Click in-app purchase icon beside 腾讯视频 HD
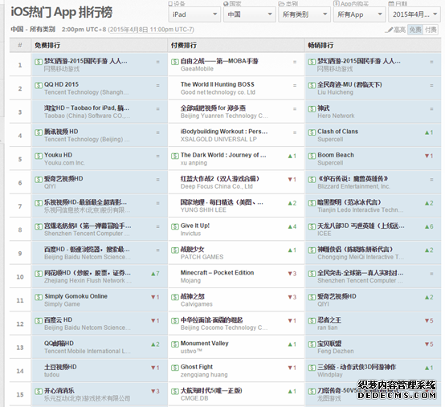The width and height of the screenshot is (445, 407). [x=39, y=132]
